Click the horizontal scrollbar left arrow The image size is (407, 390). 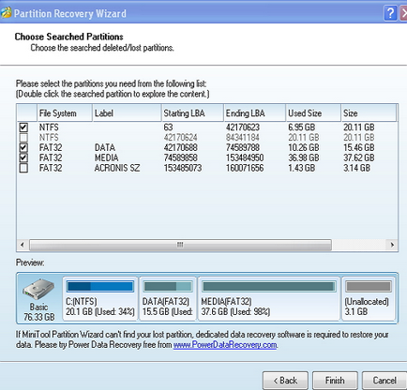(x=23, y=245)
